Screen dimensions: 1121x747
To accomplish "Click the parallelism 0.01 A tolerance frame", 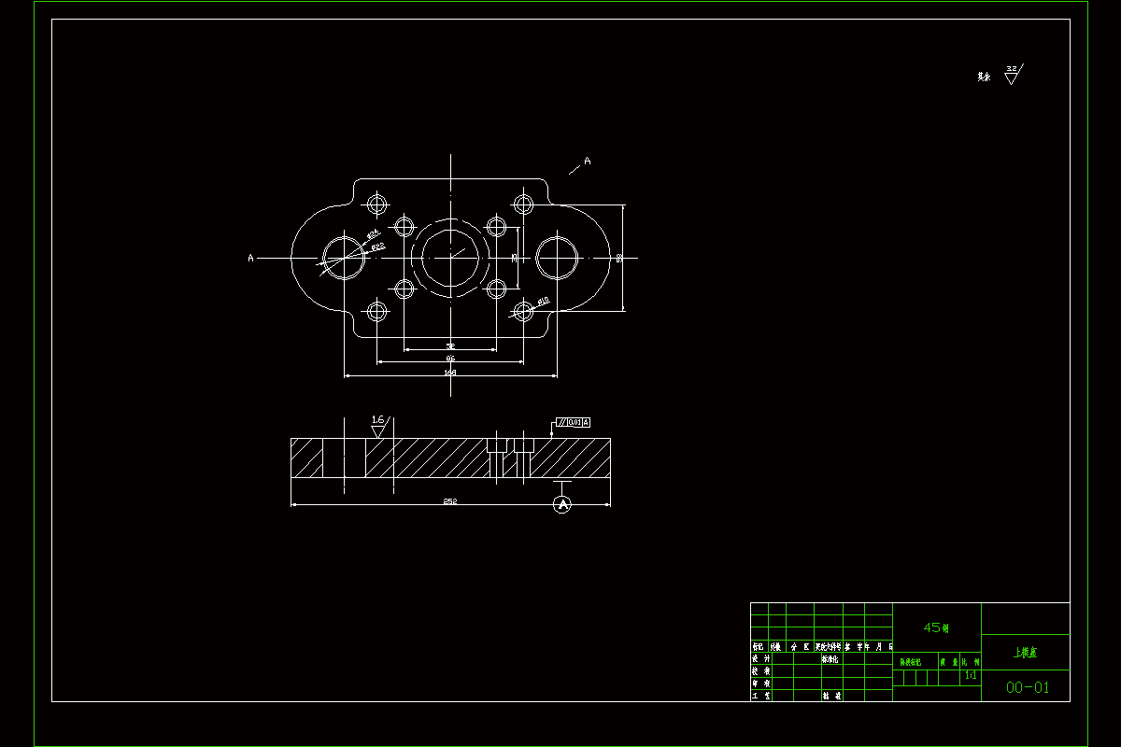I will click(x=574, y=423).
